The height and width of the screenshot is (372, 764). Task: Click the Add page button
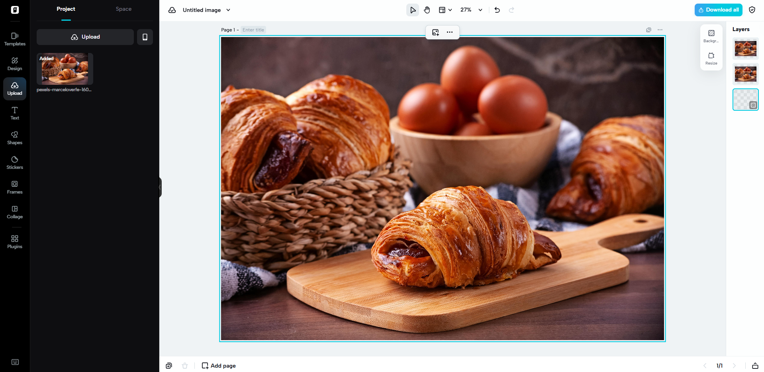(219, 366)
